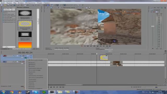The height and width of the screenshot is (94, 167).
Task: Open the Undo history dropdown arrow
Action: [35, 5]
